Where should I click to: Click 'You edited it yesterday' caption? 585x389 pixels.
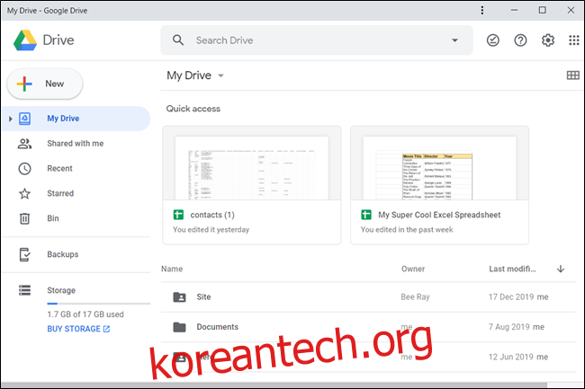[211, 230]
